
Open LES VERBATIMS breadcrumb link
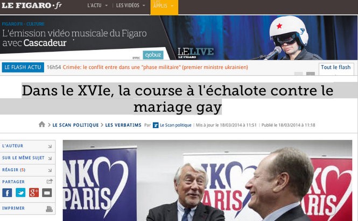(x=123, y=125)
